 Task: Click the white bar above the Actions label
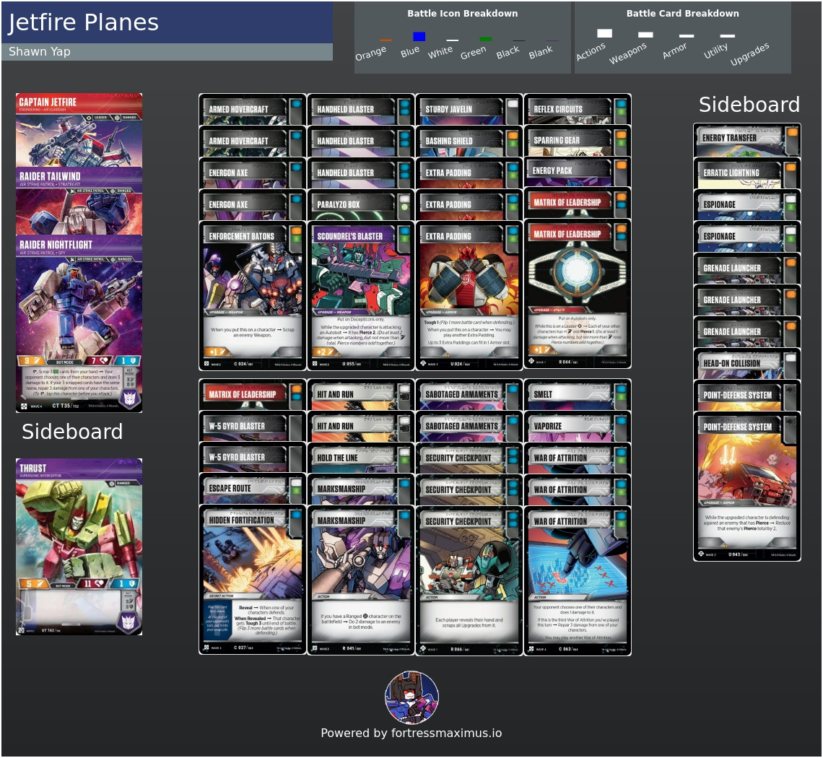point(604,33)
